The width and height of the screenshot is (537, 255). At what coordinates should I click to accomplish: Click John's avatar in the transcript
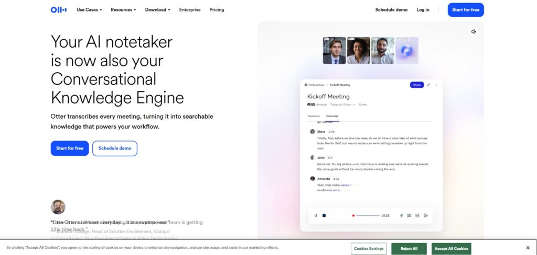(x=313, y=158)
